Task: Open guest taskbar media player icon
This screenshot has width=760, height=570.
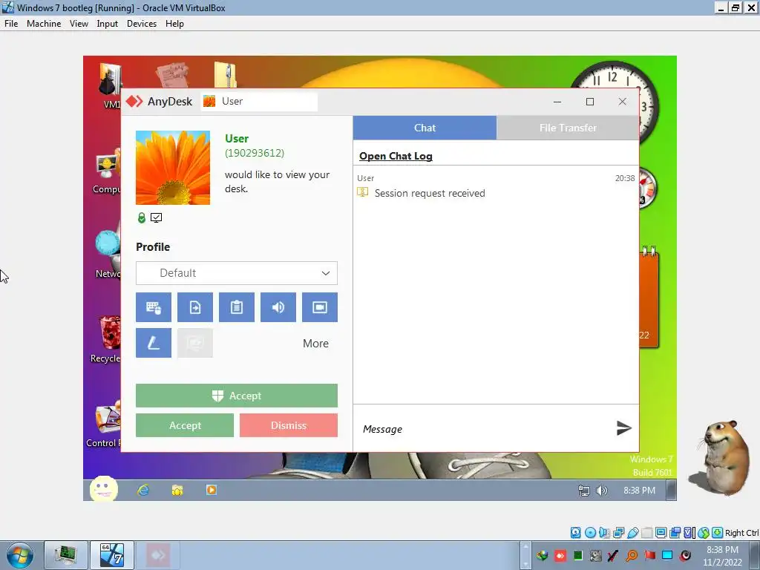Action: [212, 490]
